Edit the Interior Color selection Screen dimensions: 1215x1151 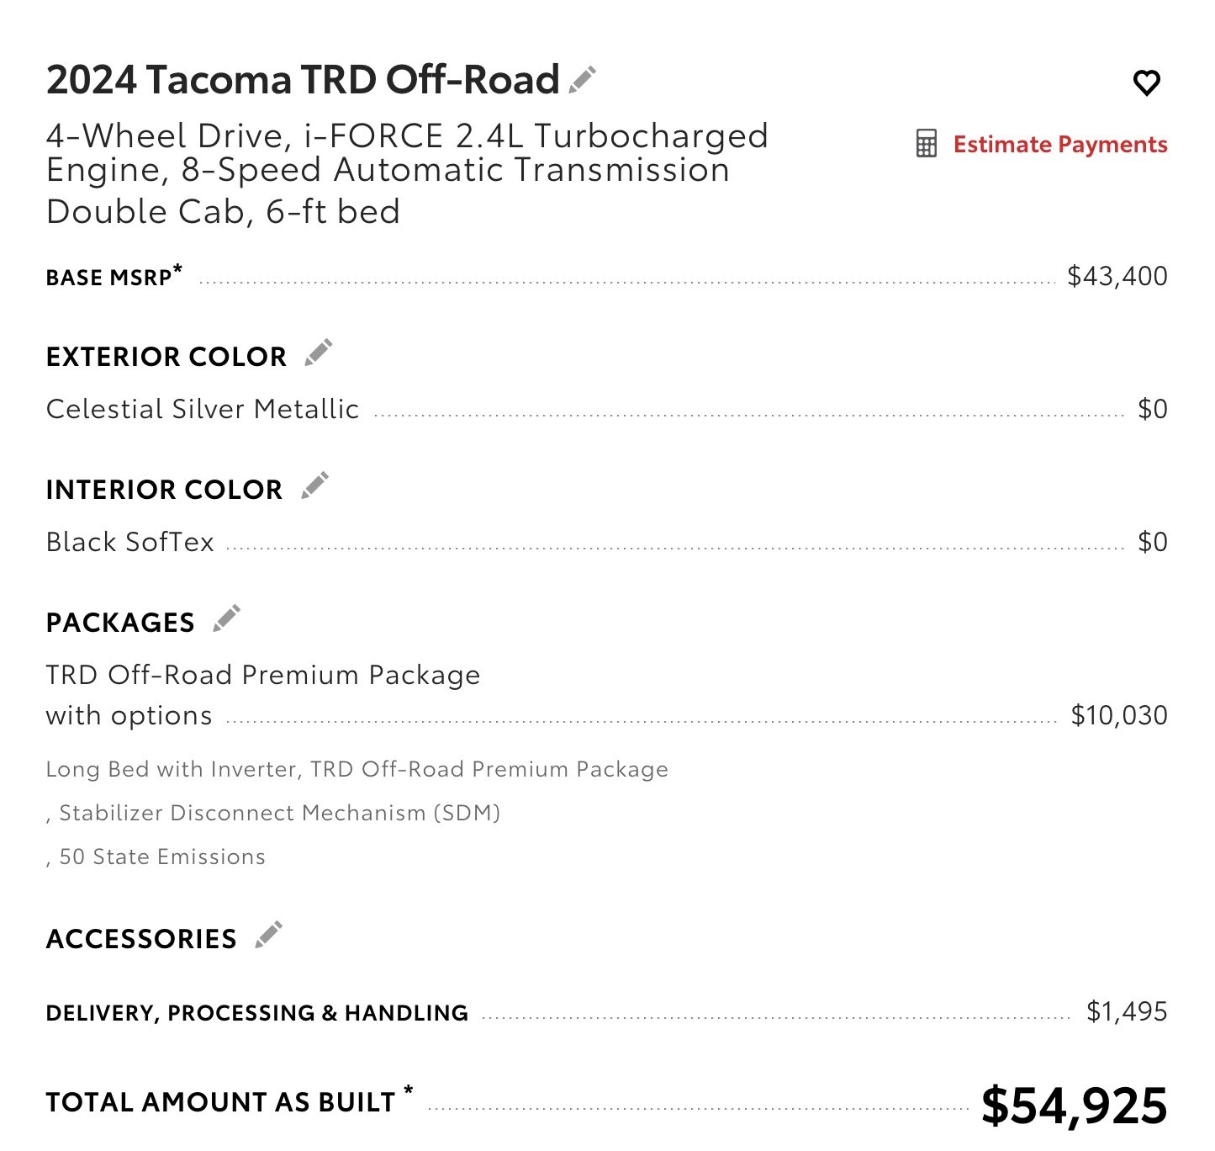point(314,485)
